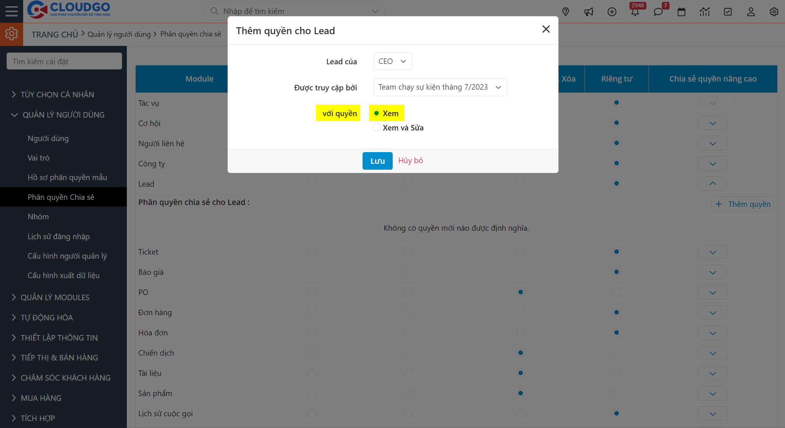Open the settings gear in the left sidebar
785x428 pixels.
[11, 34]
